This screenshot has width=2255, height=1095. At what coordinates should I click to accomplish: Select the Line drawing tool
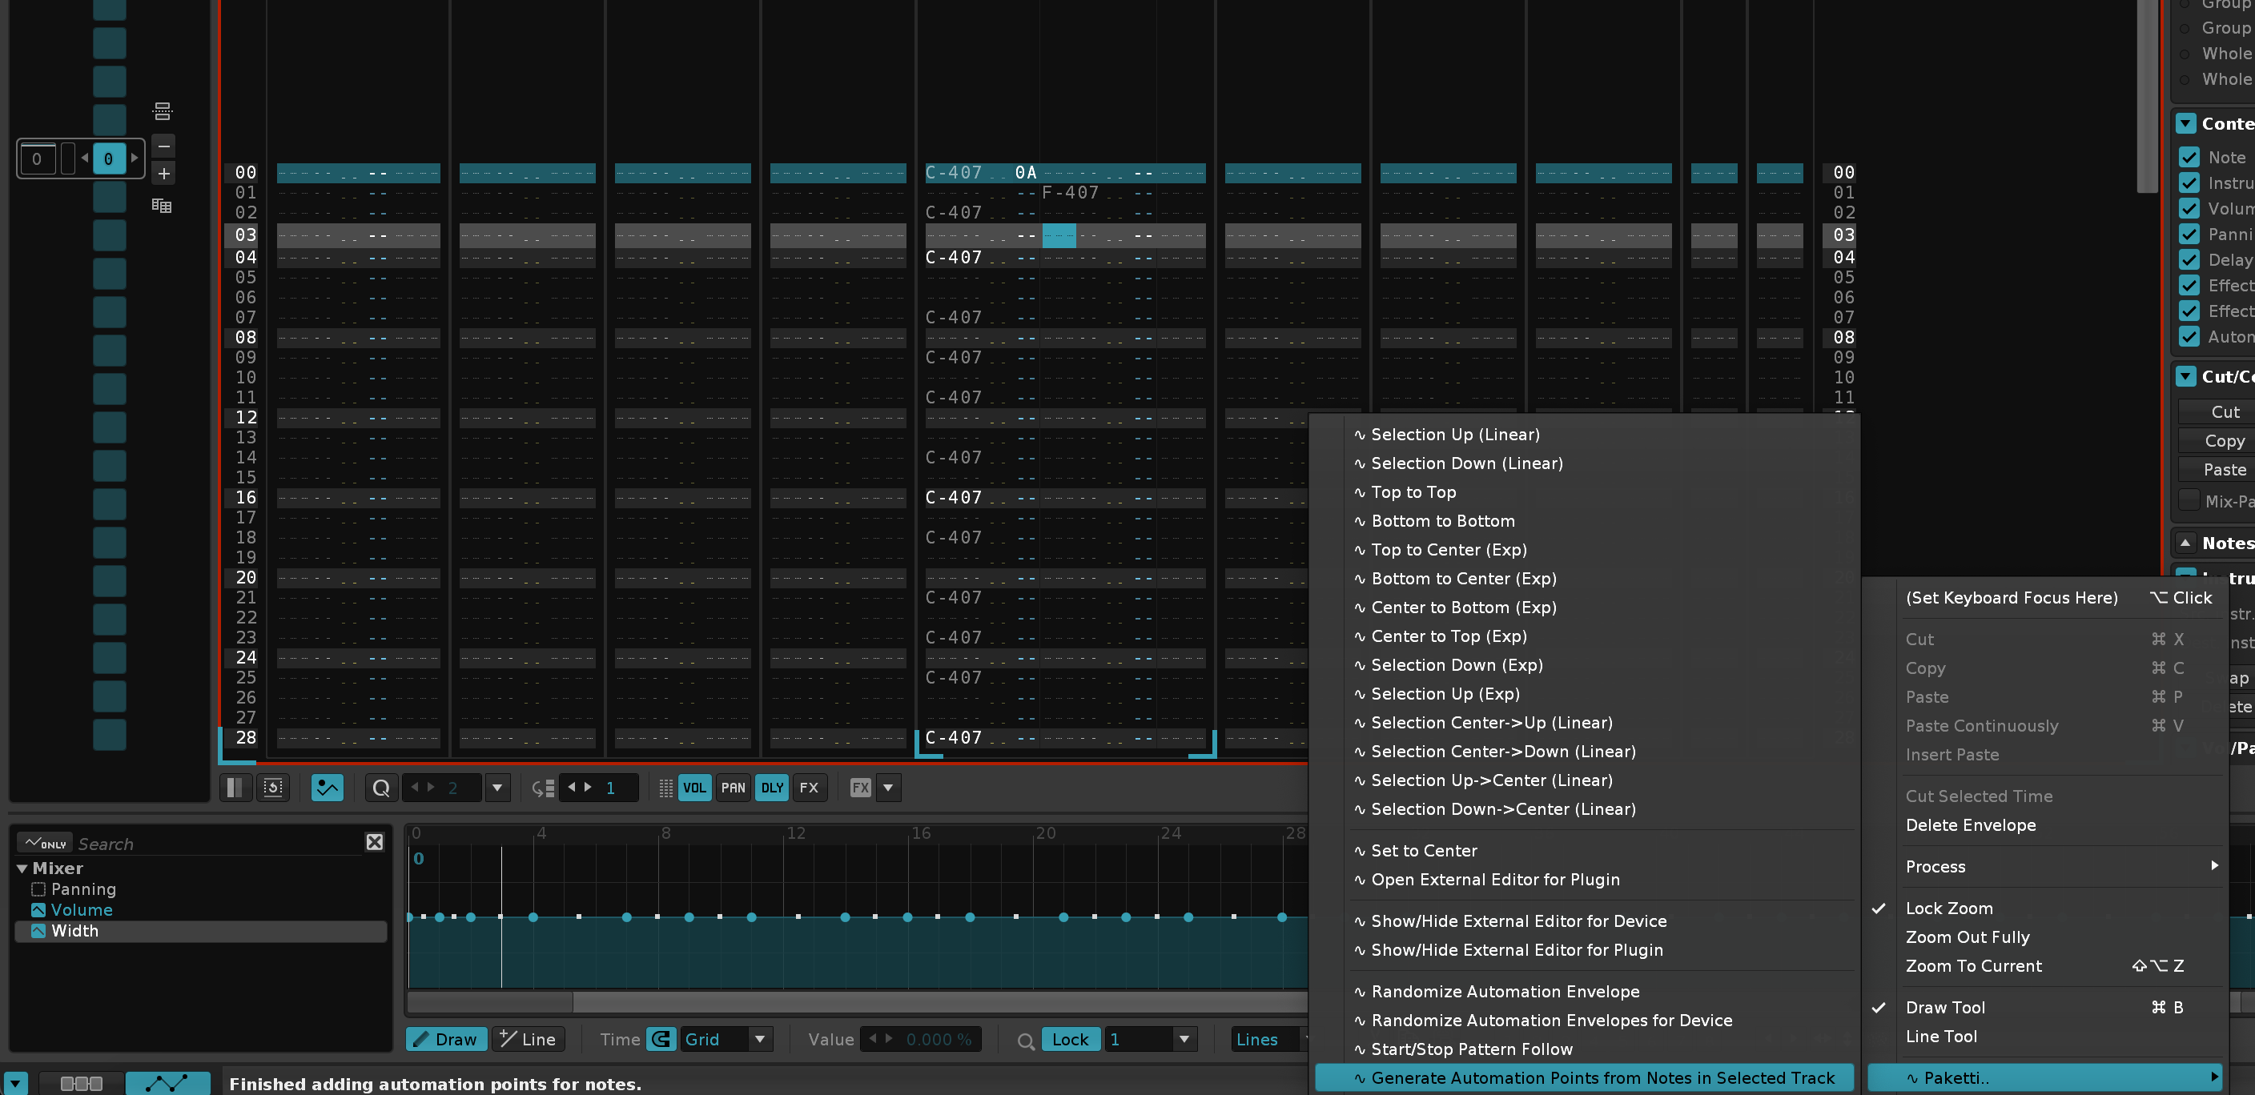pyautogui.click(x=528, y=1039)
